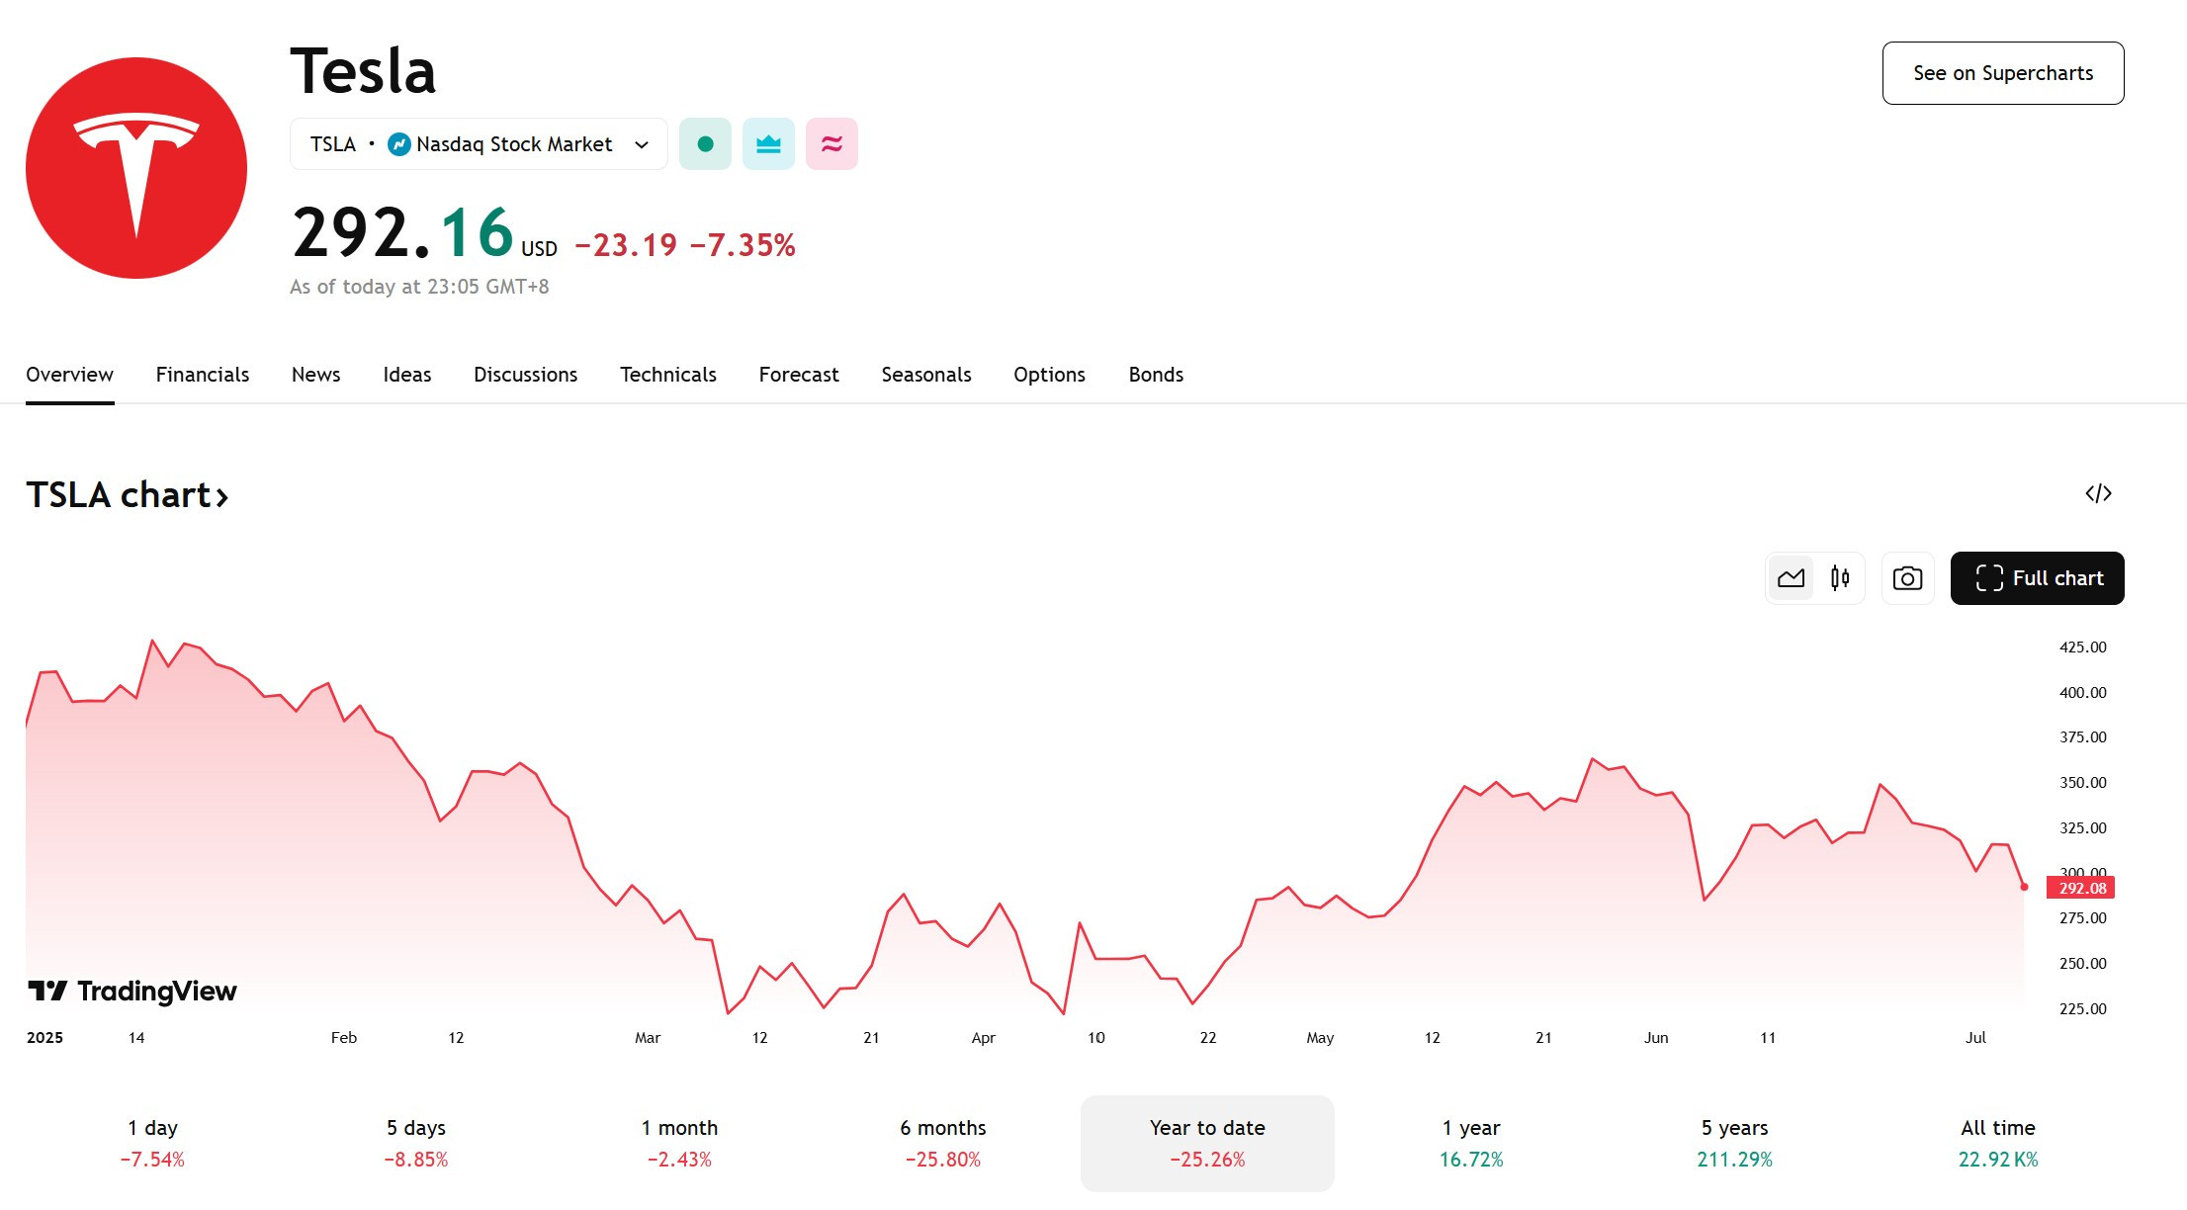Image resolution: width=2187 pixels, height=1210 pixels.
Task: Open the TSLA Nasdaq Stock Market exchange dropdown
Action: click(x=479, y=144)
